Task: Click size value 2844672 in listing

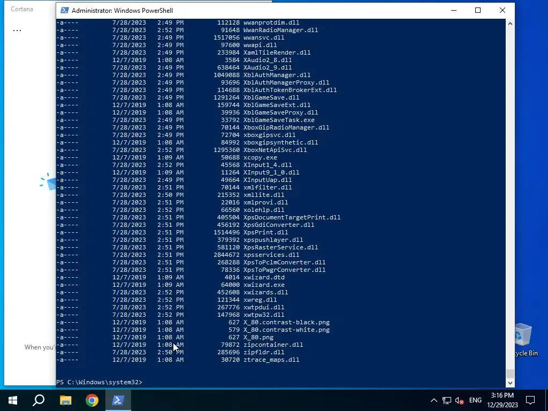Action: point(226,255)
